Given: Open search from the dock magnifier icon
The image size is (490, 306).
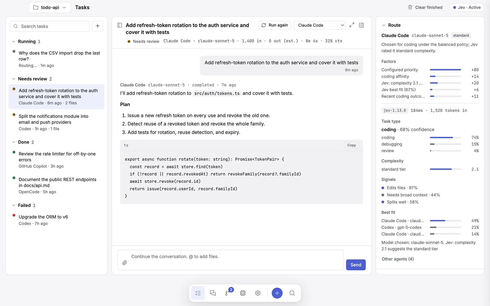Looking at the screenshot, I should pyautogui.click(x=292, y=293).
